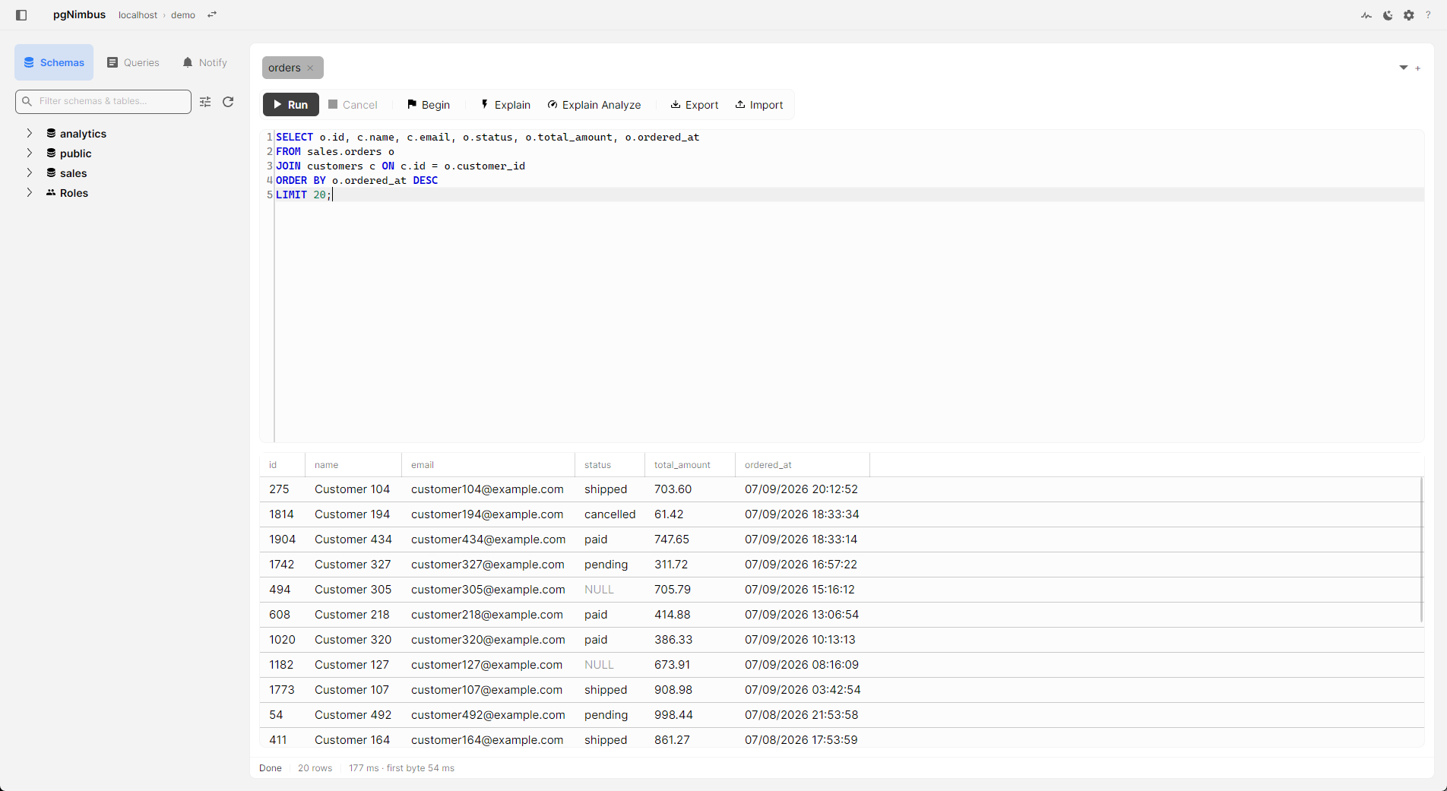Viewport: 1447px width, 791px height.
Task: Select cell customer104@example.com
Action: [x=487, y=489]
